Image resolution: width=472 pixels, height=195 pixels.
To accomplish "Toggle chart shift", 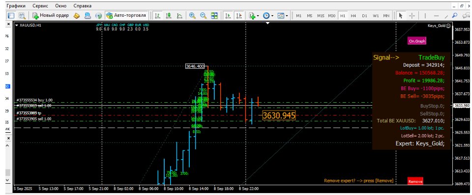I will [239, 15].
